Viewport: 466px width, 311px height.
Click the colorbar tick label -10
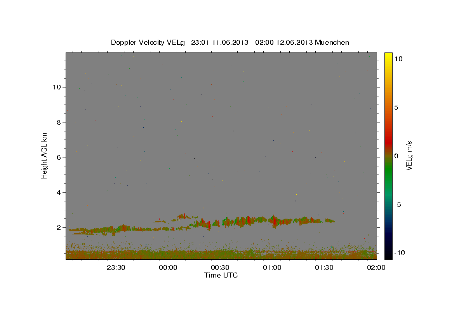(x=399, y=253)
